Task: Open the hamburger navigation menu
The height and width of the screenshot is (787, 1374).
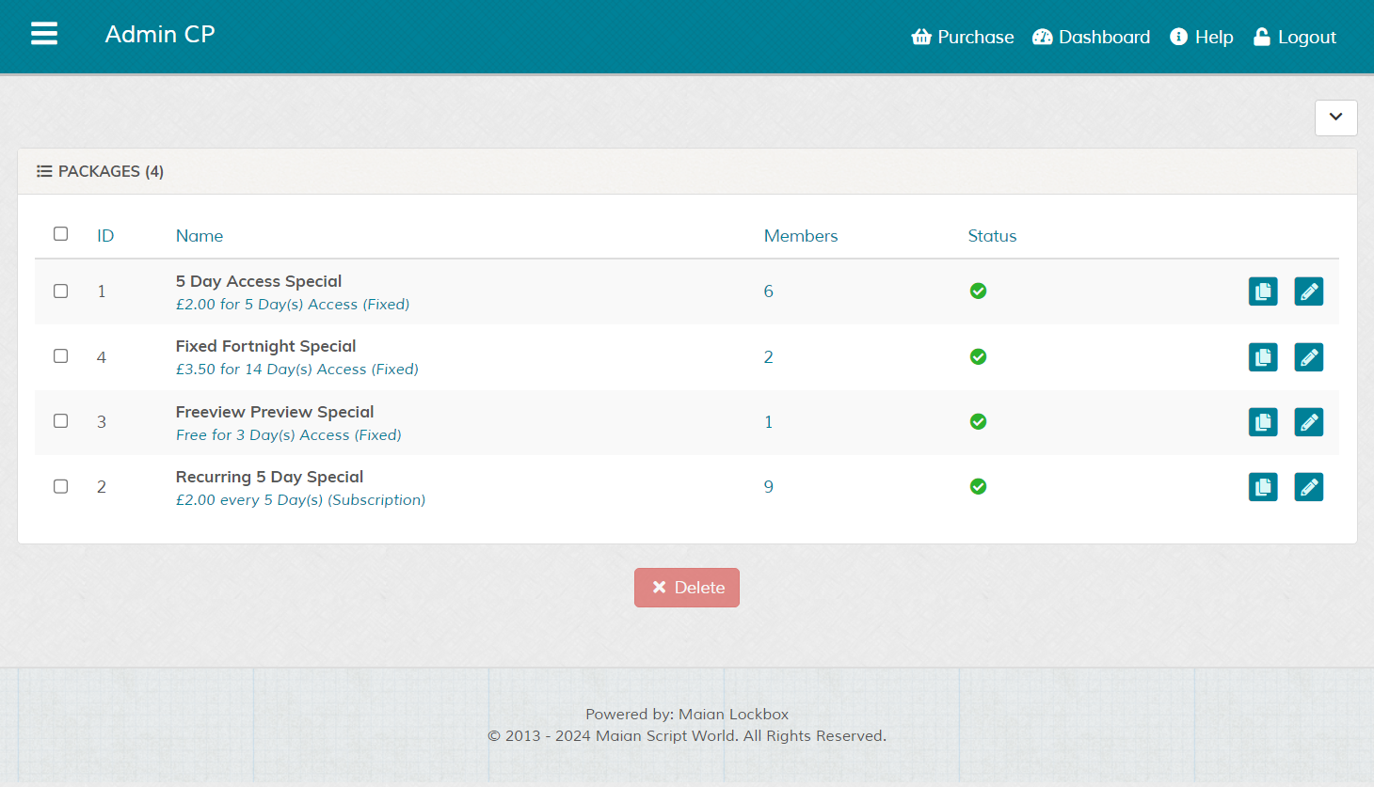Action: [x=44, y=34]
